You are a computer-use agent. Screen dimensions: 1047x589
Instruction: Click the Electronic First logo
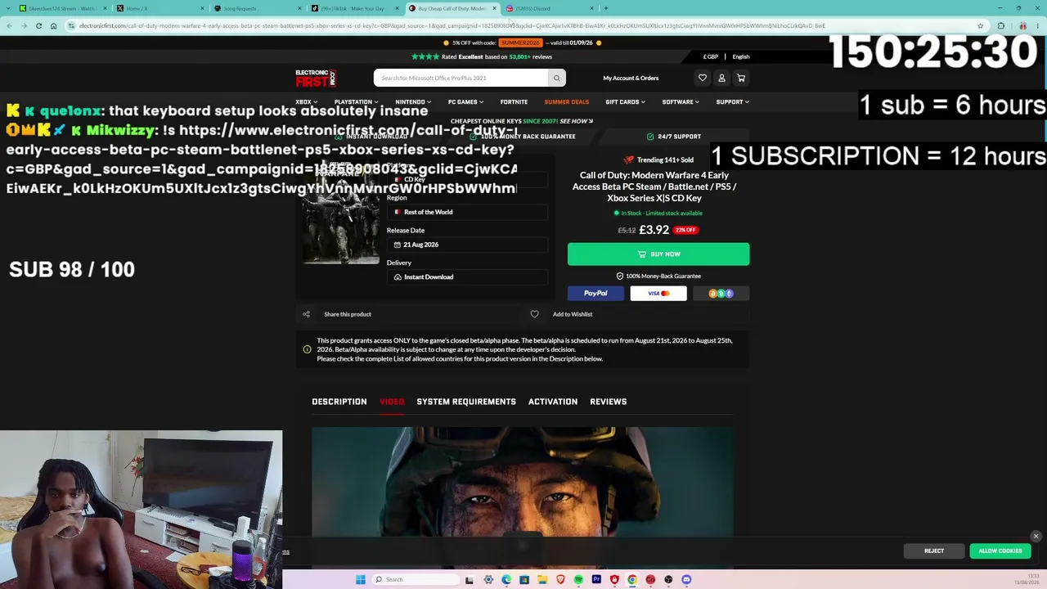pos(316,78)
